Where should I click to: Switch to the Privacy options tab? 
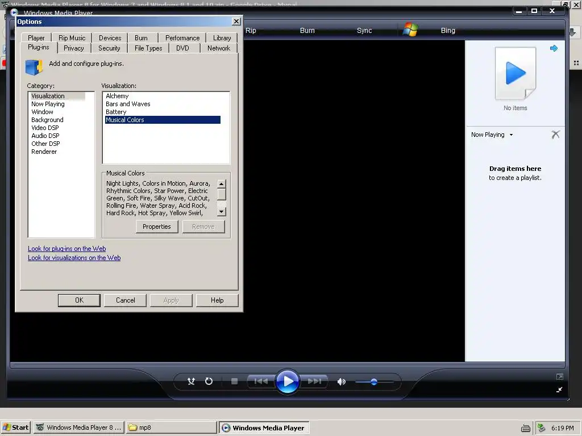tap(73, 48)
